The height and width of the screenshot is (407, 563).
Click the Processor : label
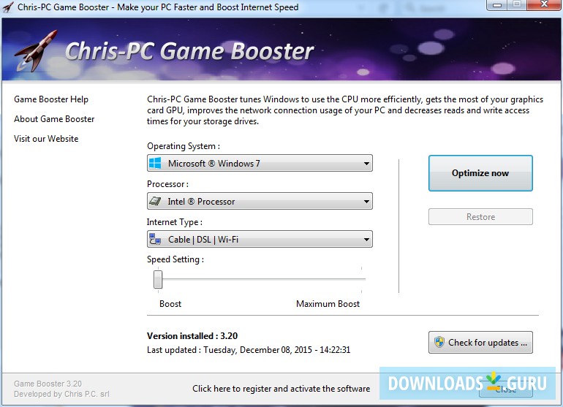(167, 184)
